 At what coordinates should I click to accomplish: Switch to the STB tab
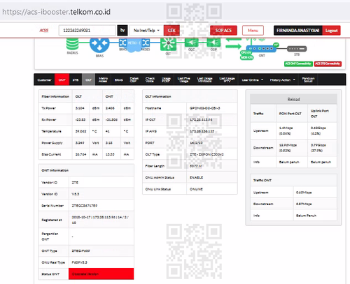pos(76,80)
